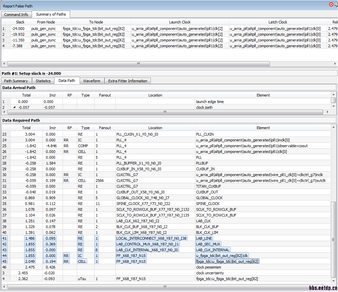Click the Summary of Paths horizontal scrollbar thumb
The width and height of the screenshot is (338, 292).
click(x=139, y=64)
